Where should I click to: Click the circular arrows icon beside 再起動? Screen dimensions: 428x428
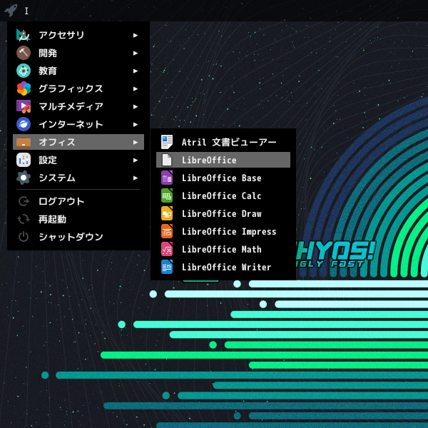pos(24,219)
